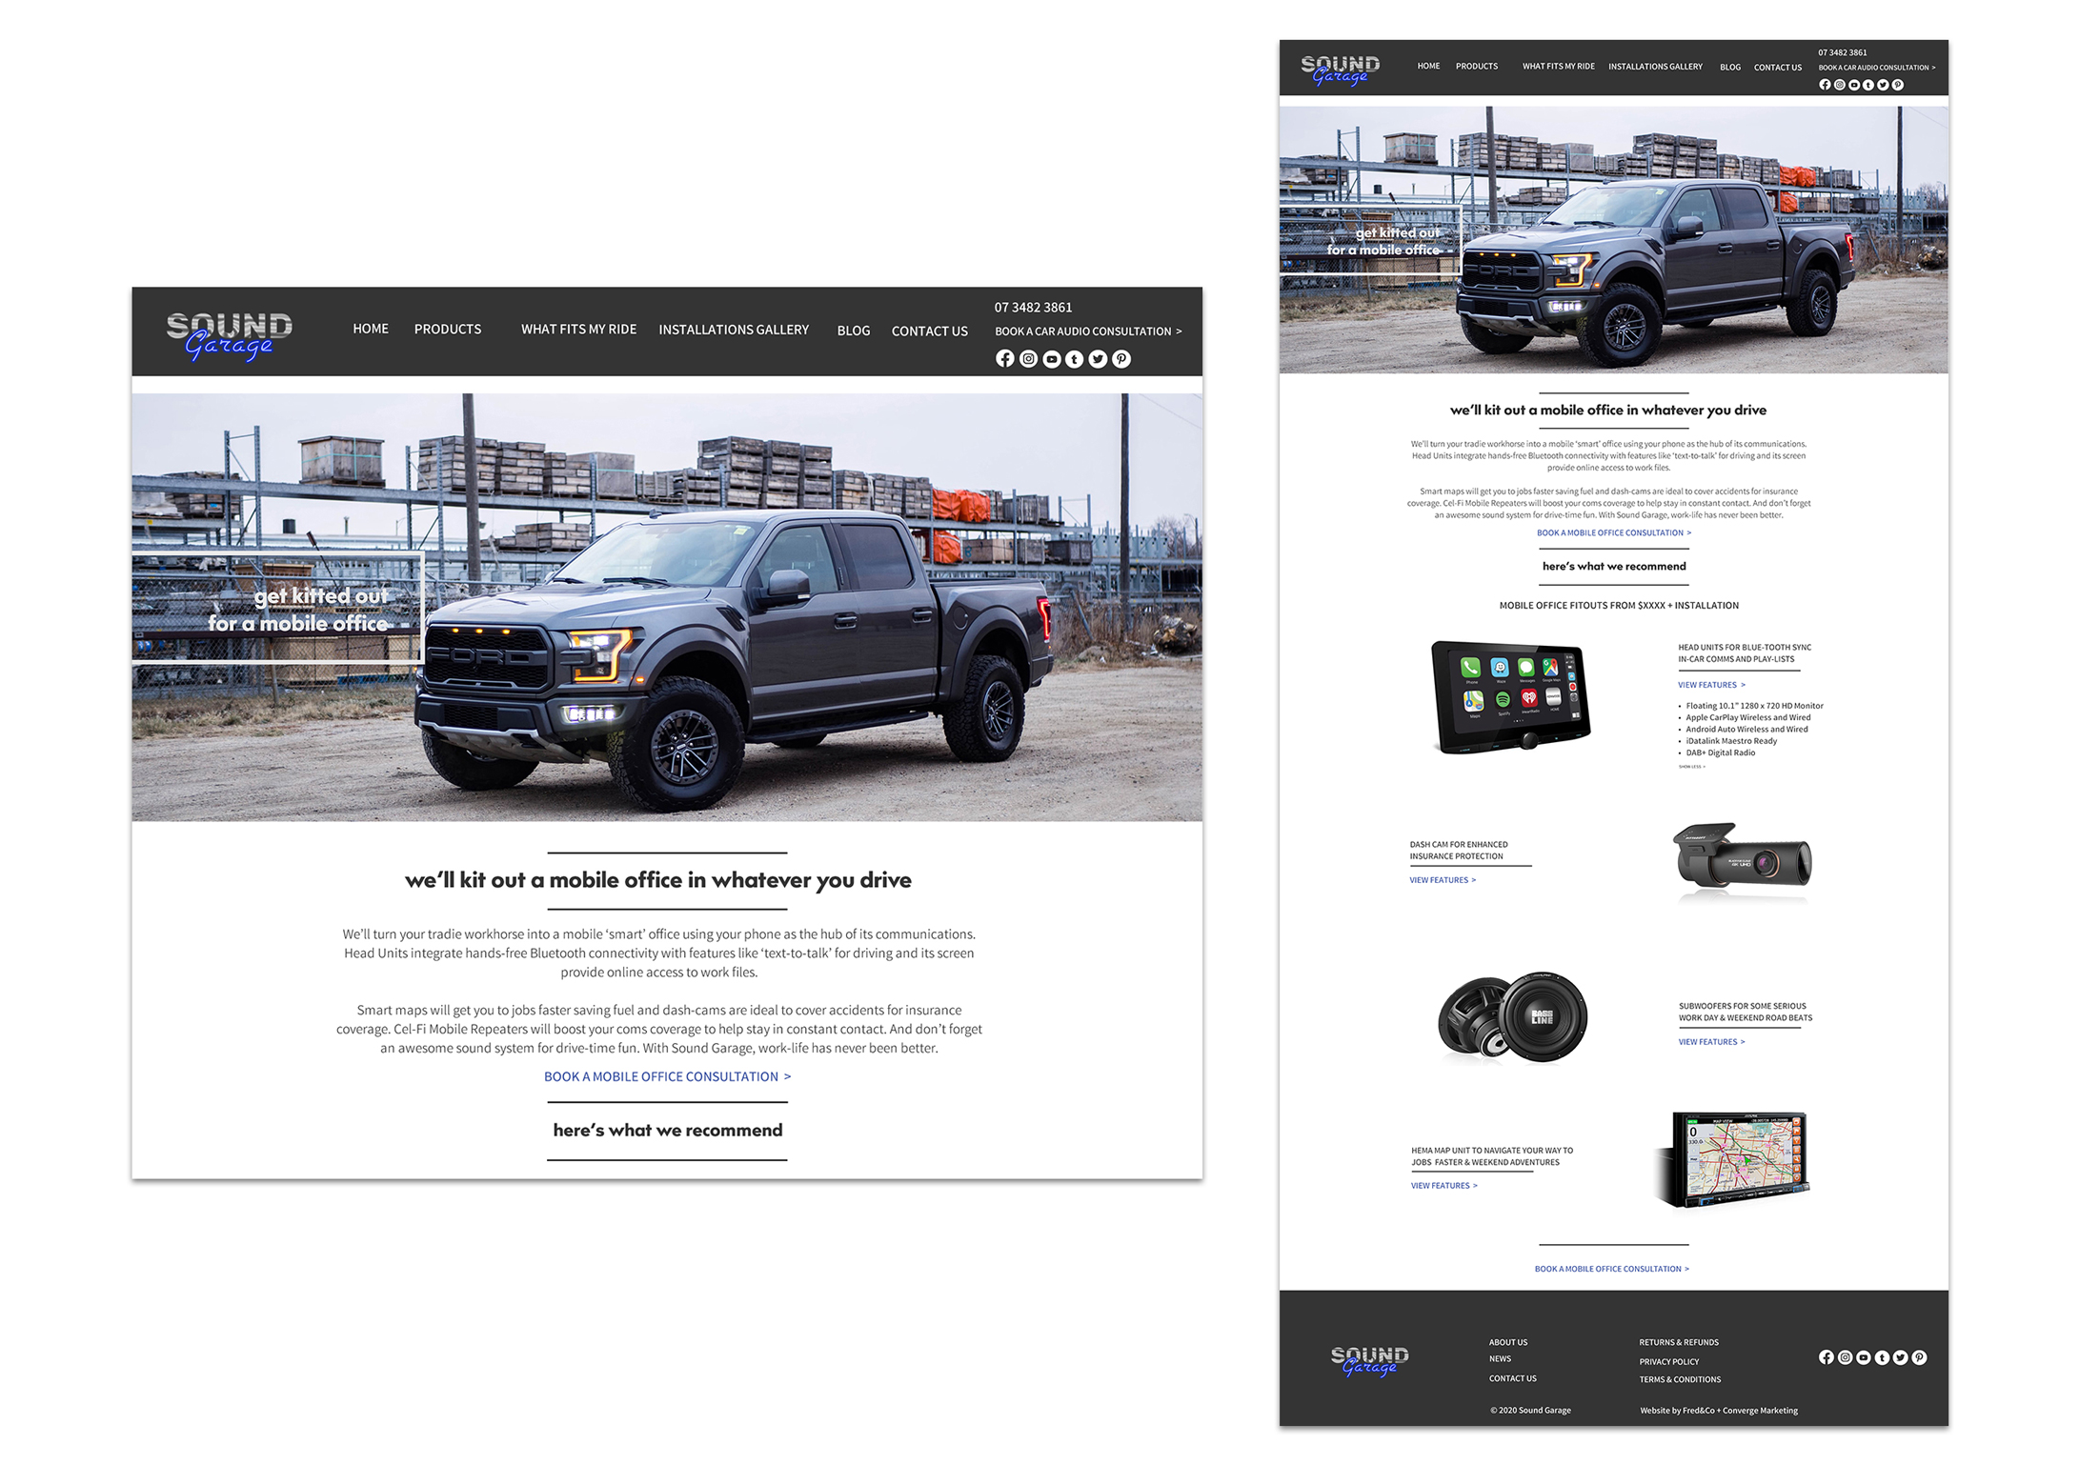This screenshot has height=1465, width=2079.
Task: Select the CONTACT US menu item
Action: [931, 329]
